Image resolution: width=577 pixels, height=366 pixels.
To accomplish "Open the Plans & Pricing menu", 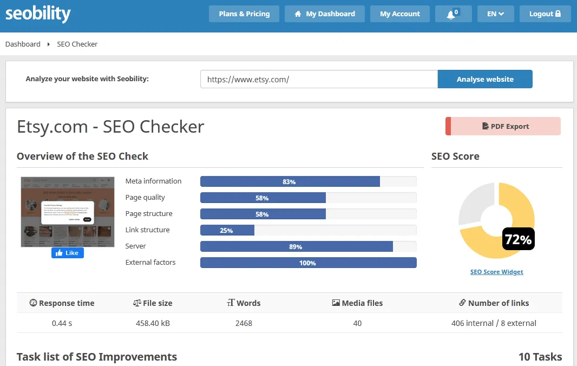I will [x=244, y=14].
